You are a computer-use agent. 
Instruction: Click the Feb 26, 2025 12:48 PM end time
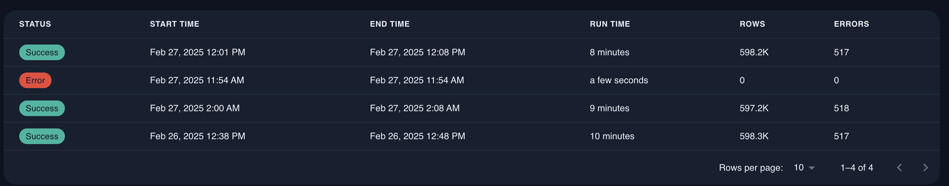point(417,136)
